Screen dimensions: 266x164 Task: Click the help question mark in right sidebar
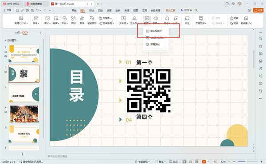(x=261, y=84)
